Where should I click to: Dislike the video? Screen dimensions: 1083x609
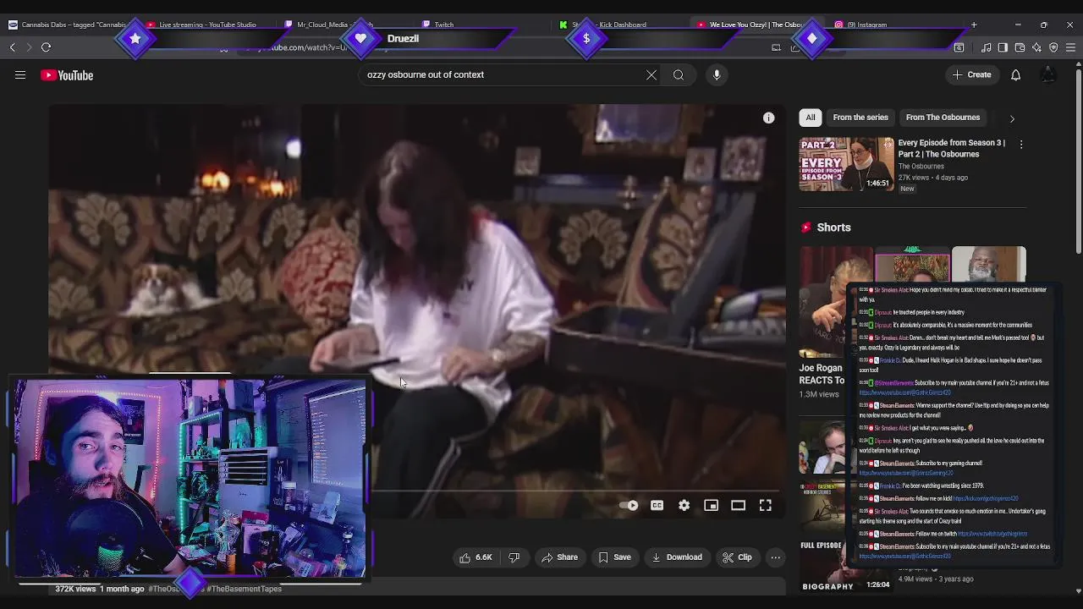[x=514, y=557]
